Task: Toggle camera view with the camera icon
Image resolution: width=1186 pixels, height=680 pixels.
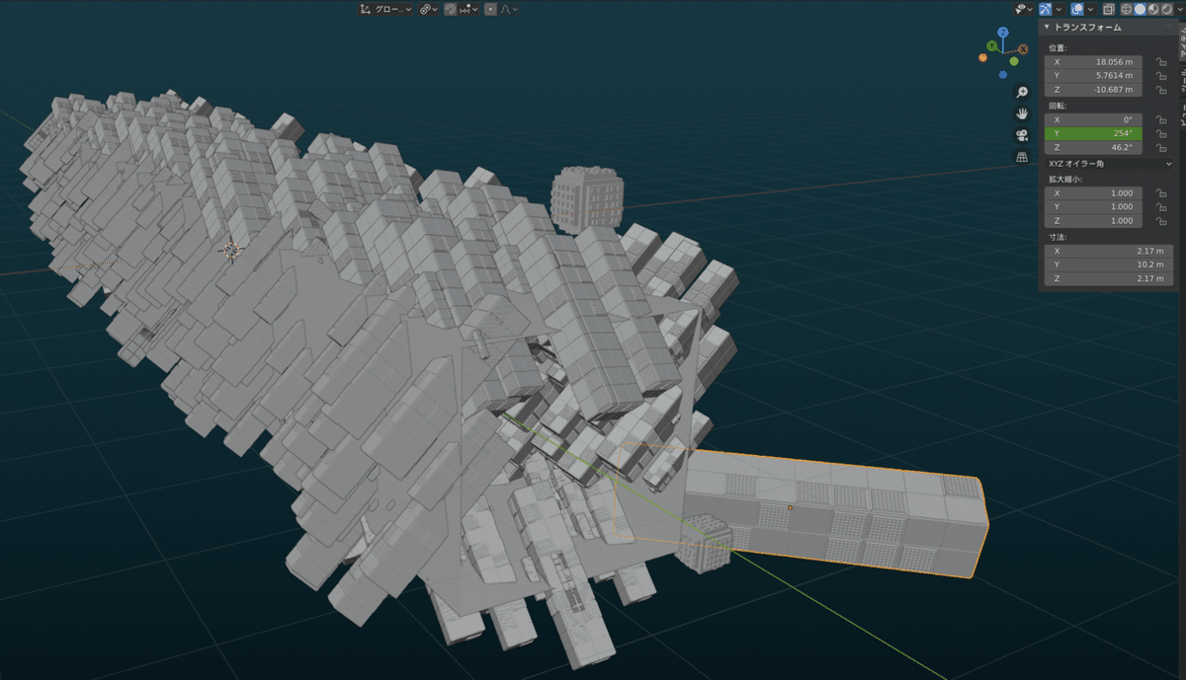Action: pyautogui.click(x=1022, y=135)
